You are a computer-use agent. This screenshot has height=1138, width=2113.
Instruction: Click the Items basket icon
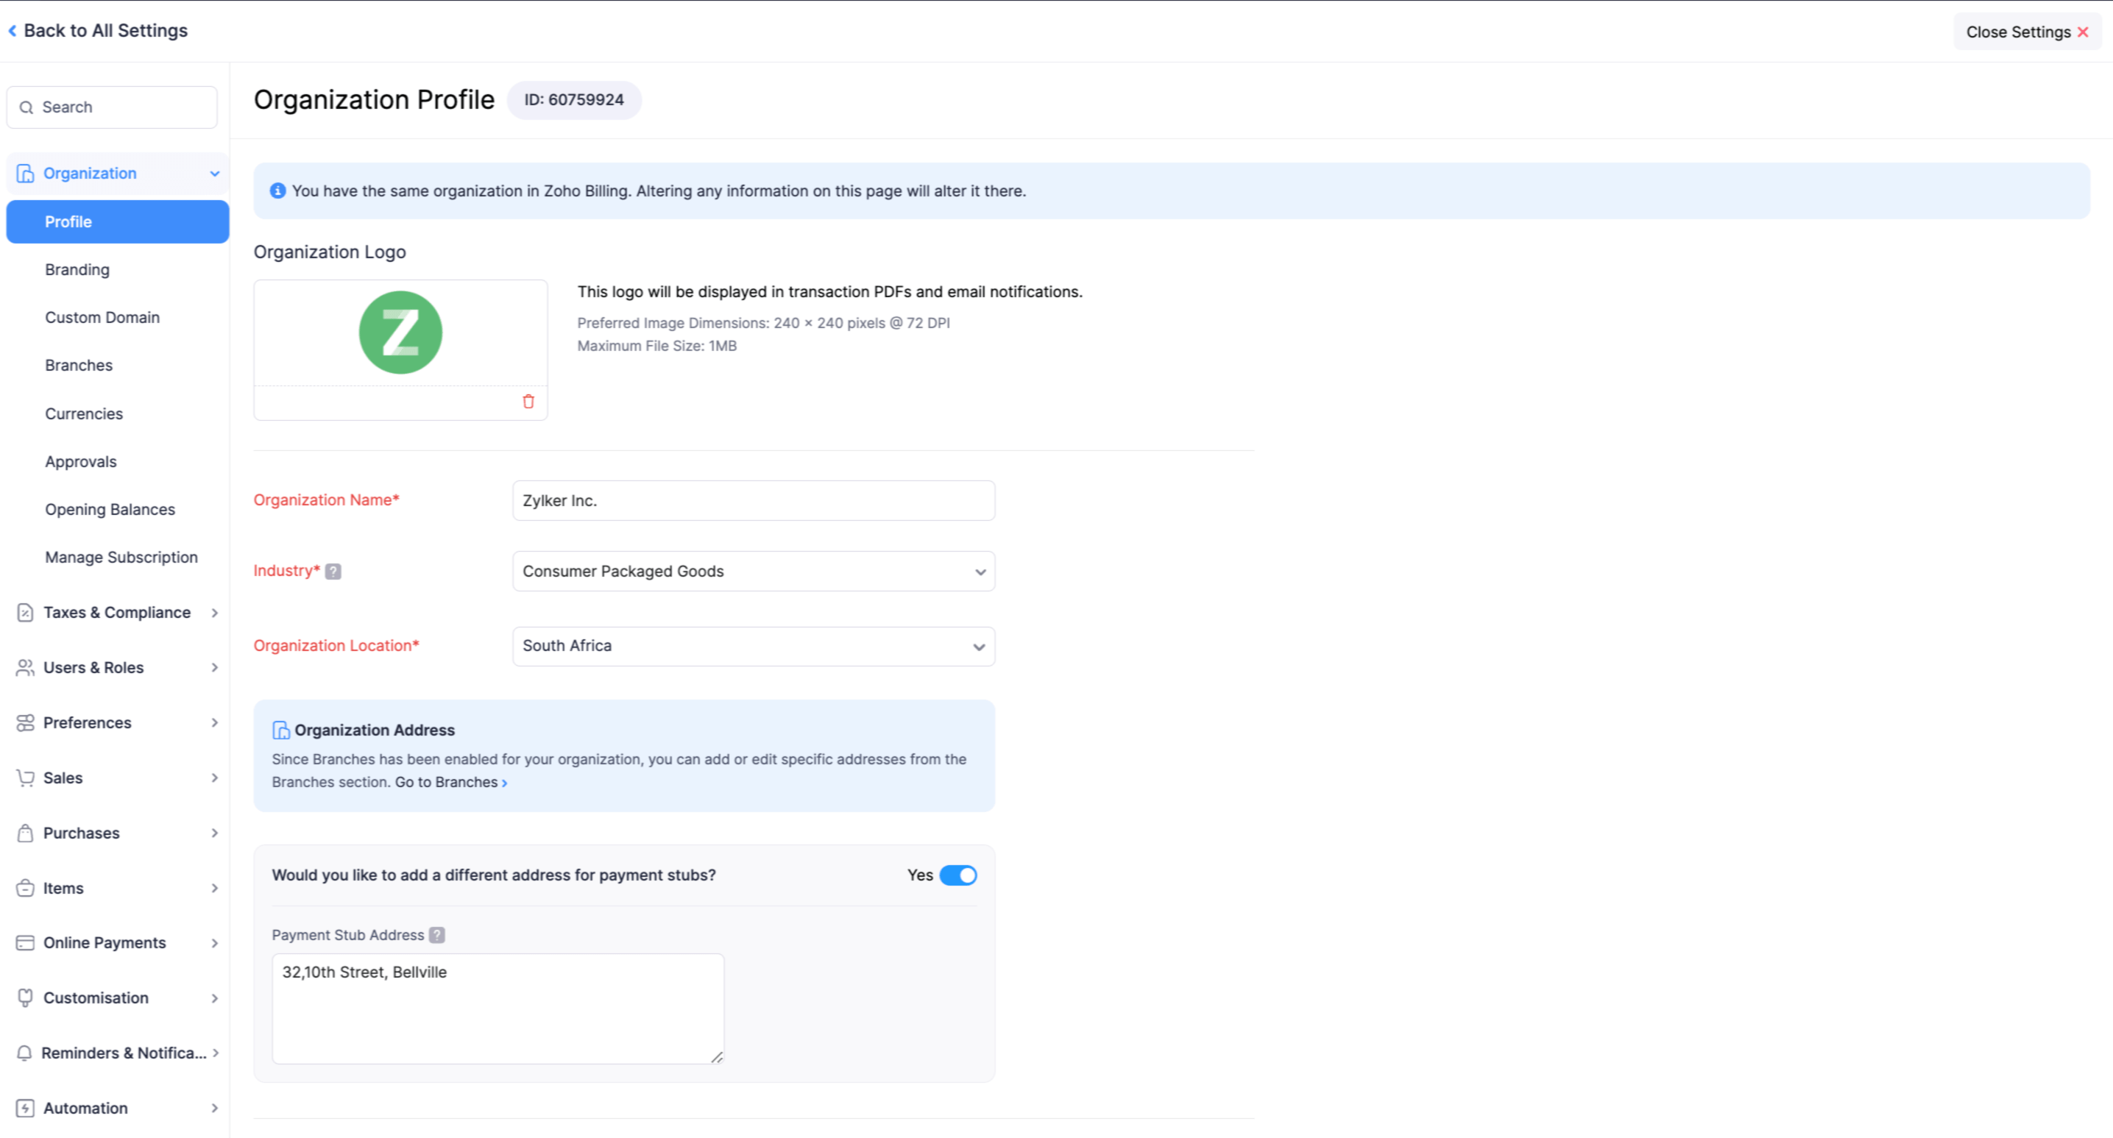[26, 888]
